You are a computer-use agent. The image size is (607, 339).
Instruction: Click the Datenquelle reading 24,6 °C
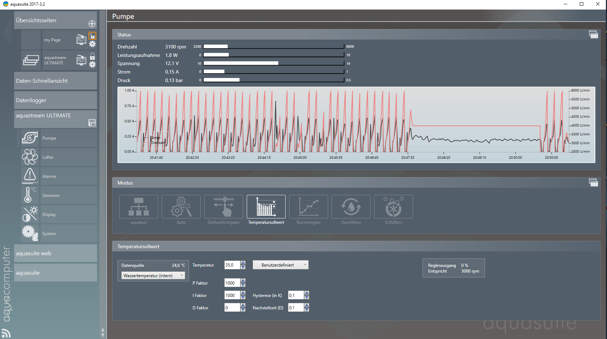(178, 265)
